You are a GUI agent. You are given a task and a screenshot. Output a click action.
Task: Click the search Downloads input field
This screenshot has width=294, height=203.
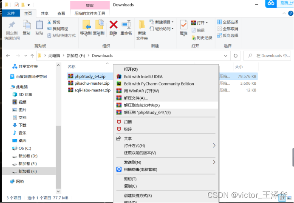[x=267, y=56]
